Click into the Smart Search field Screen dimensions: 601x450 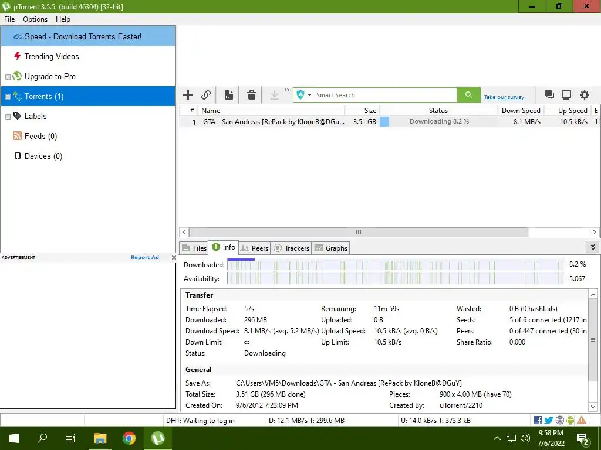385,95
